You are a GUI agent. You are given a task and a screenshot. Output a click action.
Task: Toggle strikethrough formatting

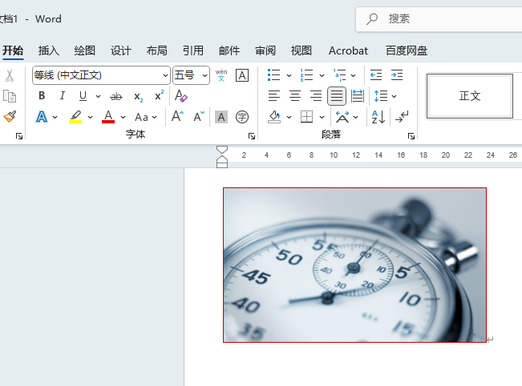click(x=116, y=97)
